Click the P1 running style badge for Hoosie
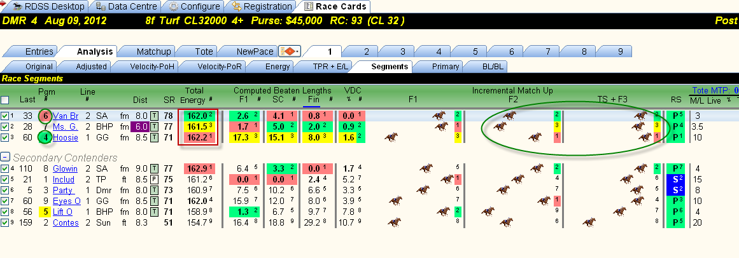The width and height of the screenshot is (739, 258). point(676,137)
